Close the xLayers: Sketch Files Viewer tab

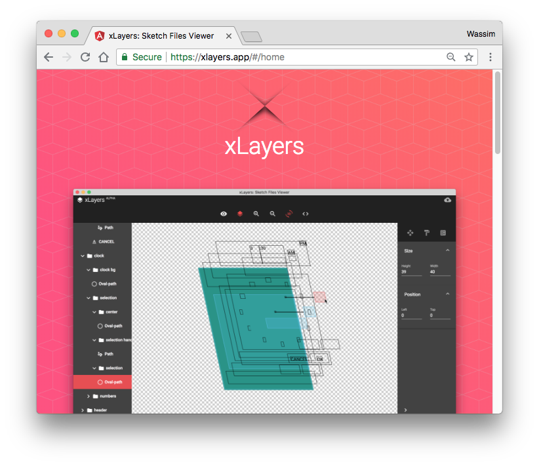coord(229,36)
